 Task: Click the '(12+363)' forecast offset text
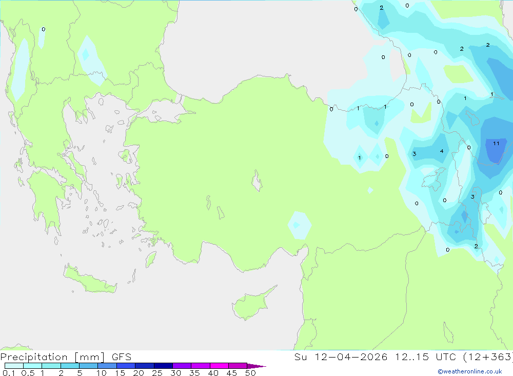pos(488,357)
